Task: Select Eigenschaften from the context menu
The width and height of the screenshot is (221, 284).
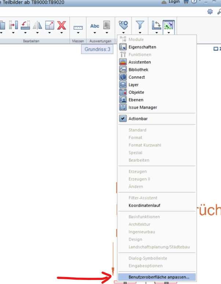Action: (x=142, y=47)
